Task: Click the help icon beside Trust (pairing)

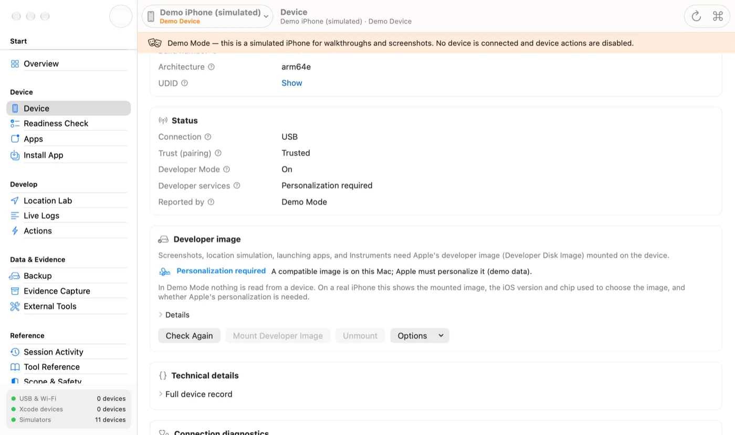Action: [x=218, y=153]
